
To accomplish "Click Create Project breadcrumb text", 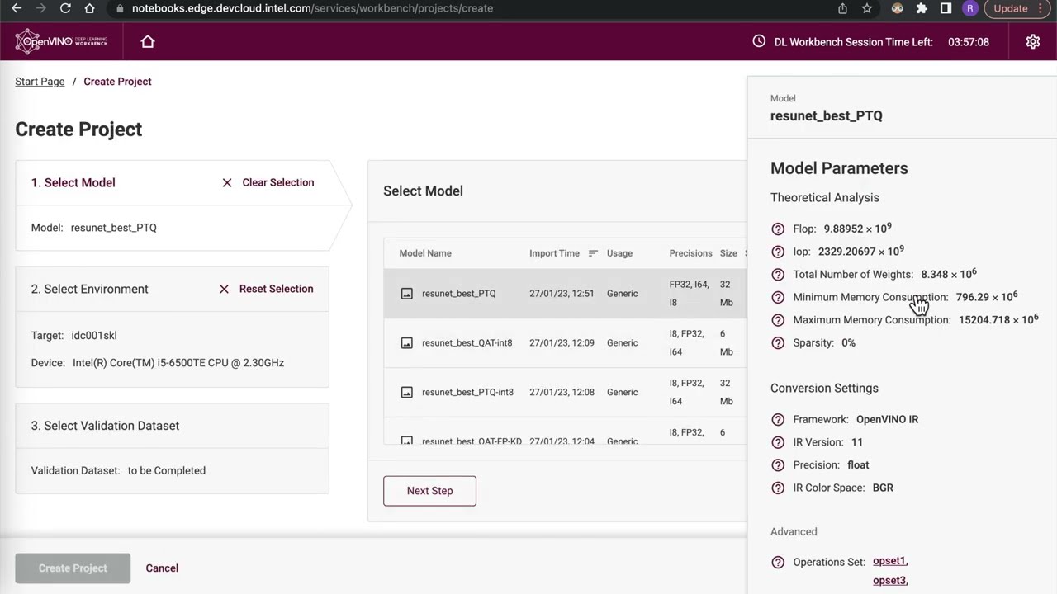I will pos(117,82).
